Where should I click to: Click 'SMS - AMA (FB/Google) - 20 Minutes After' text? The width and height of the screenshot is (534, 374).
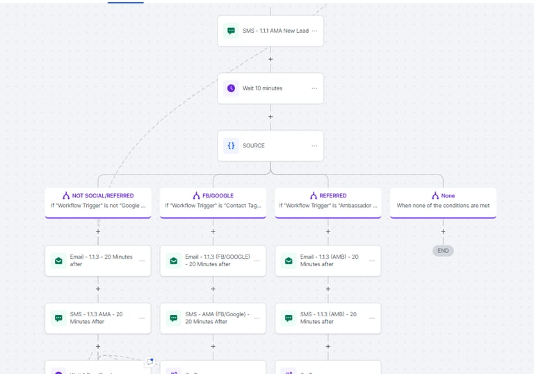[x=217, y=318]
